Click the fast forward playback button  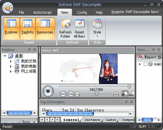pos(71,94)
